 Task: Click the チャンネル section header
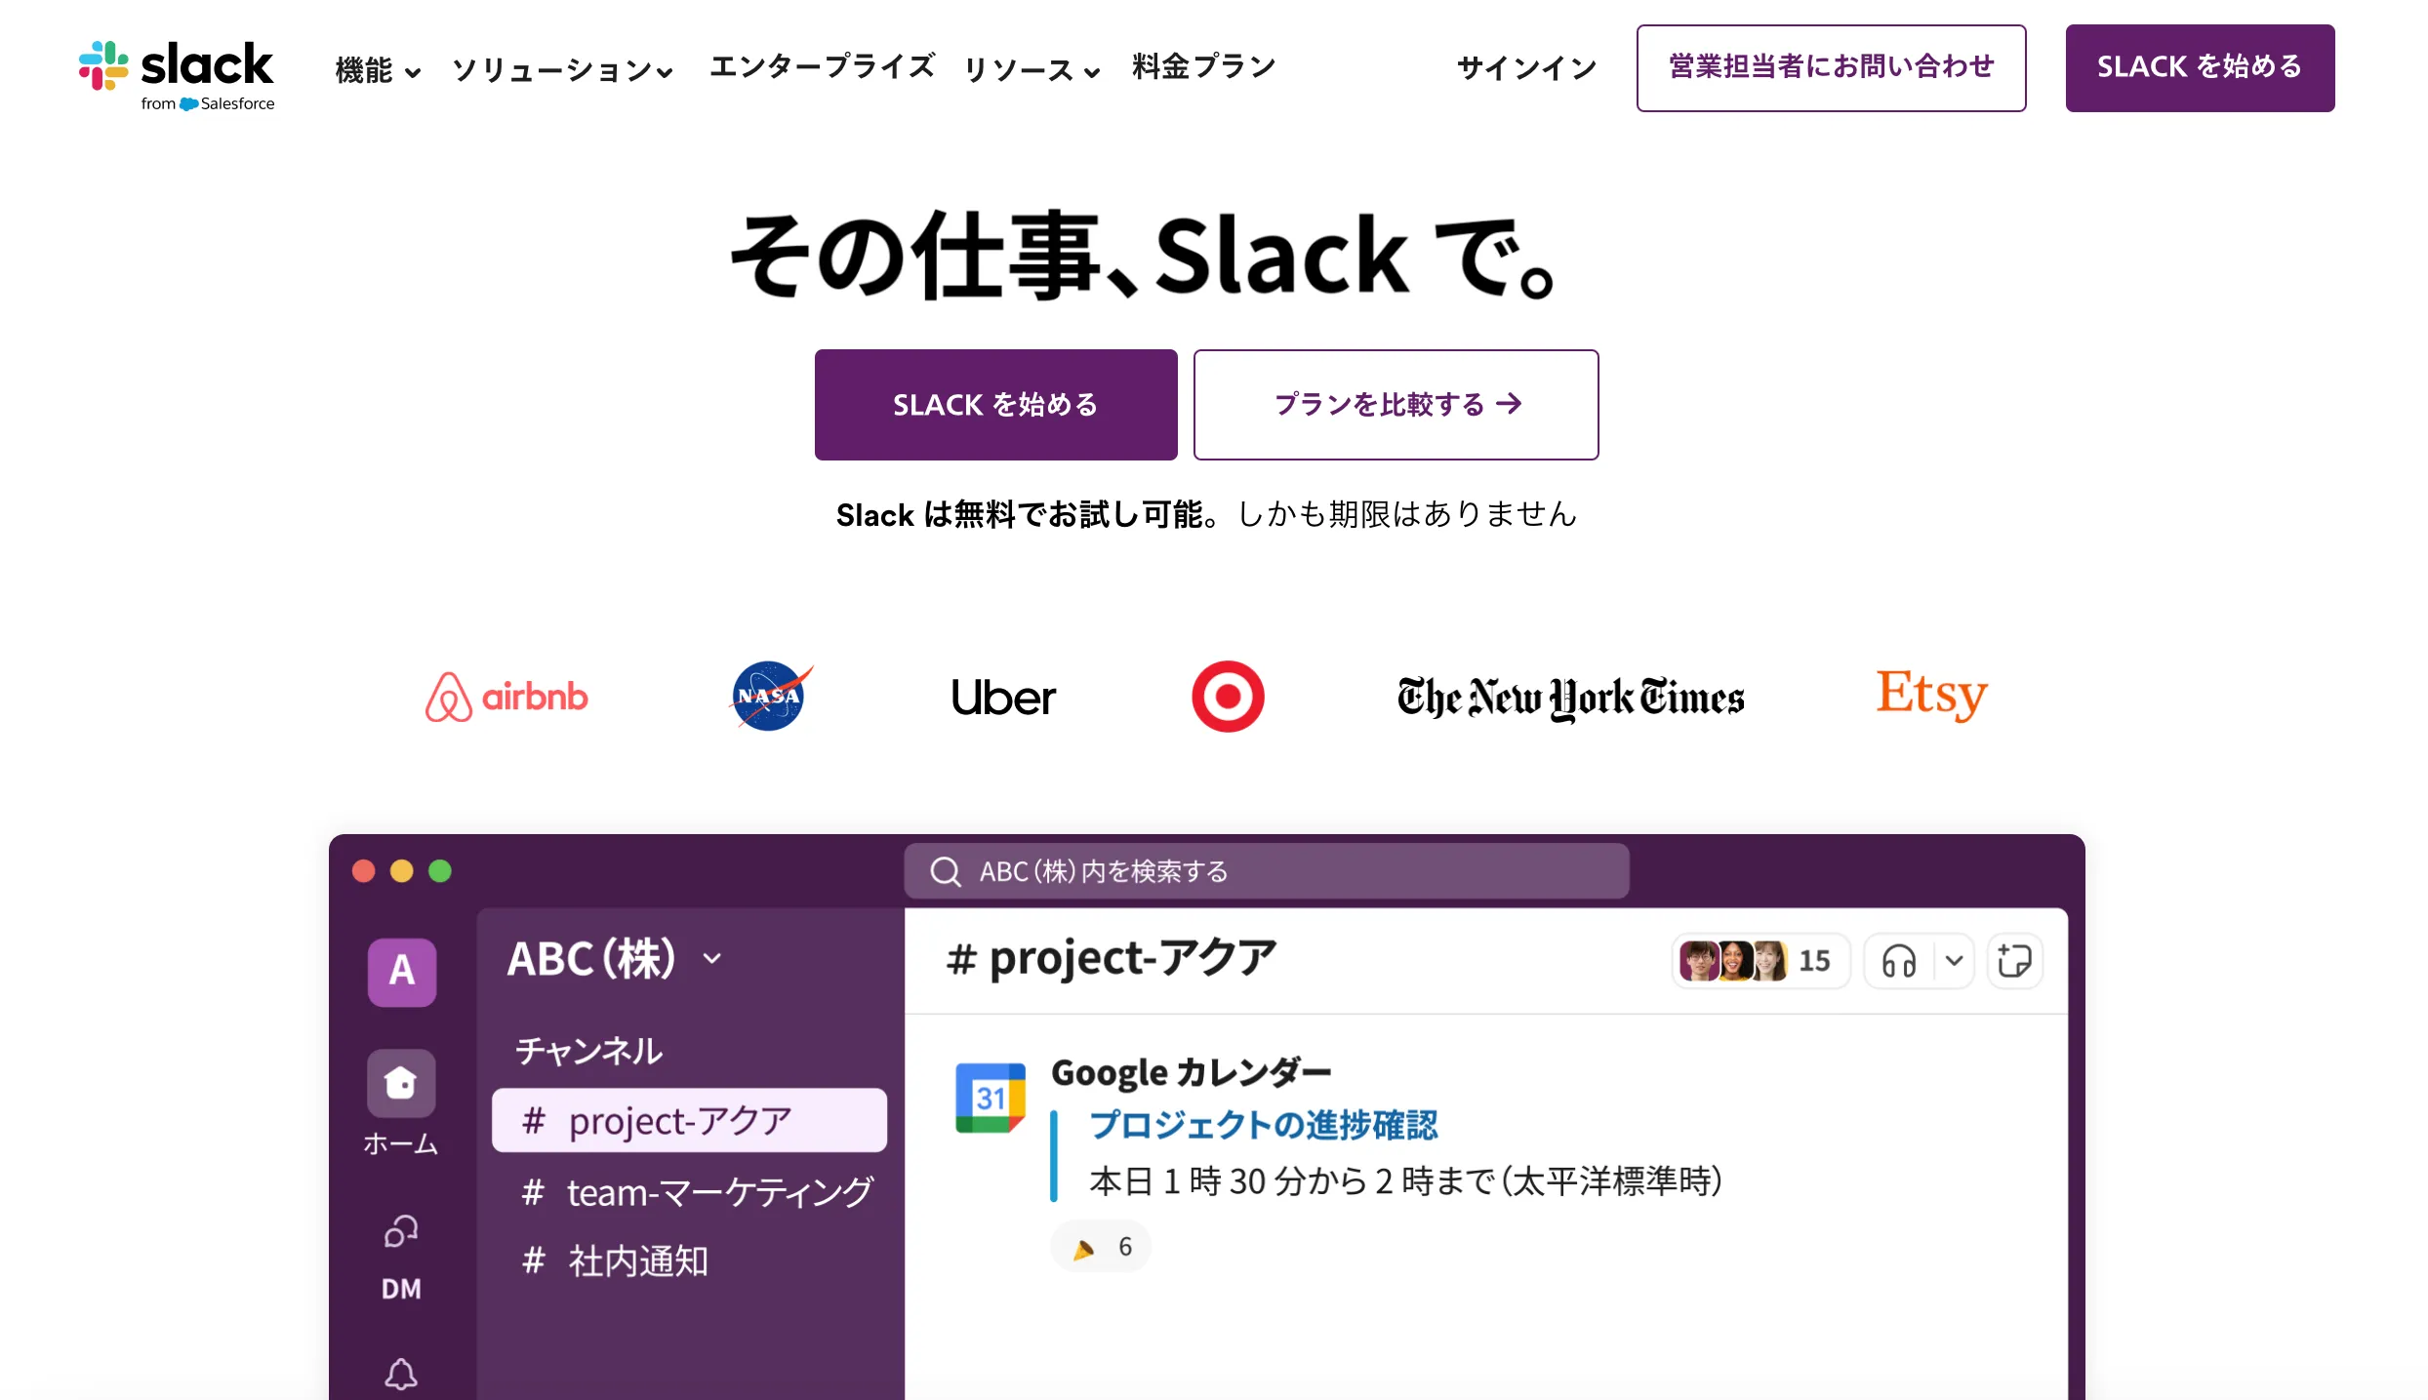pos(589,1050)
